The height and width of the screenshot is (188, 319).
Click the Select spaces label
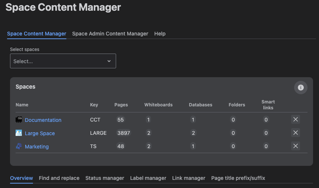(24, 49)
